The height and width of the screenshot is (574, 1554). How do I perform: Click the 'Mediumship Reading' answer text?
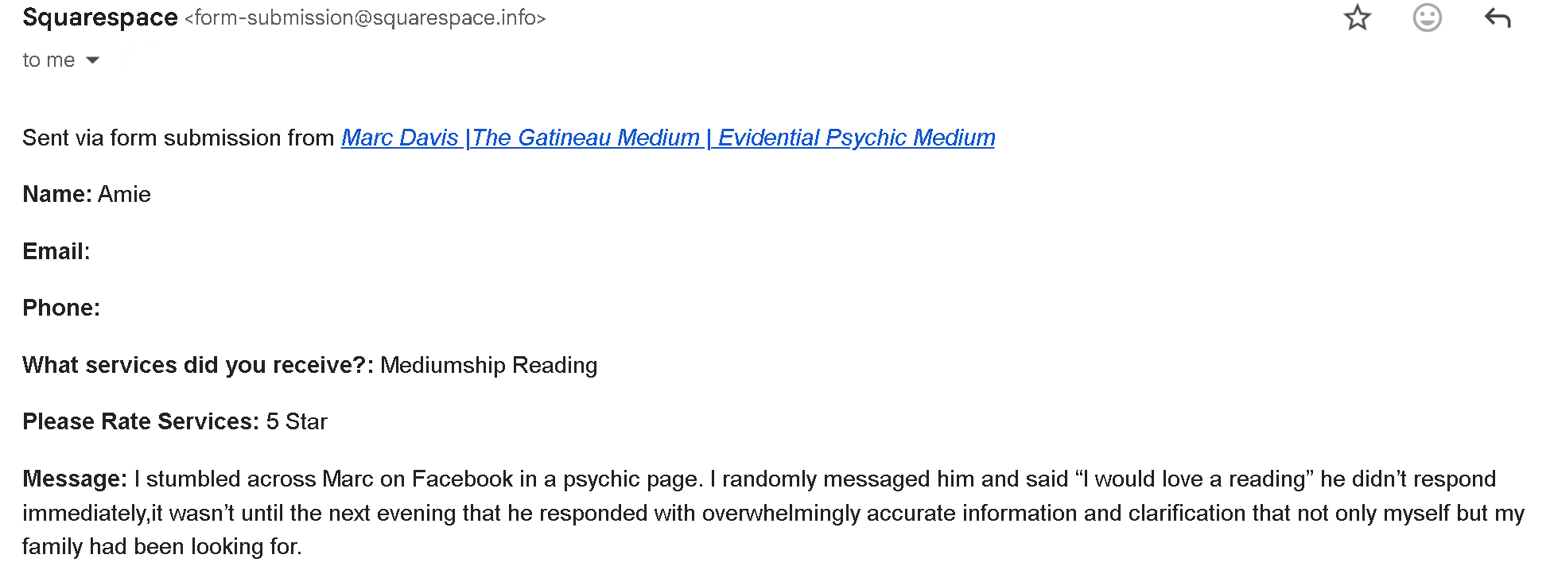click(489, 365)
